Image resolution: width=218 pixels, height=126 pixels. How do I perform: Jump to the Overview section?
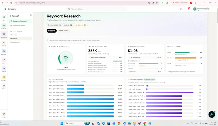[14, 35]
